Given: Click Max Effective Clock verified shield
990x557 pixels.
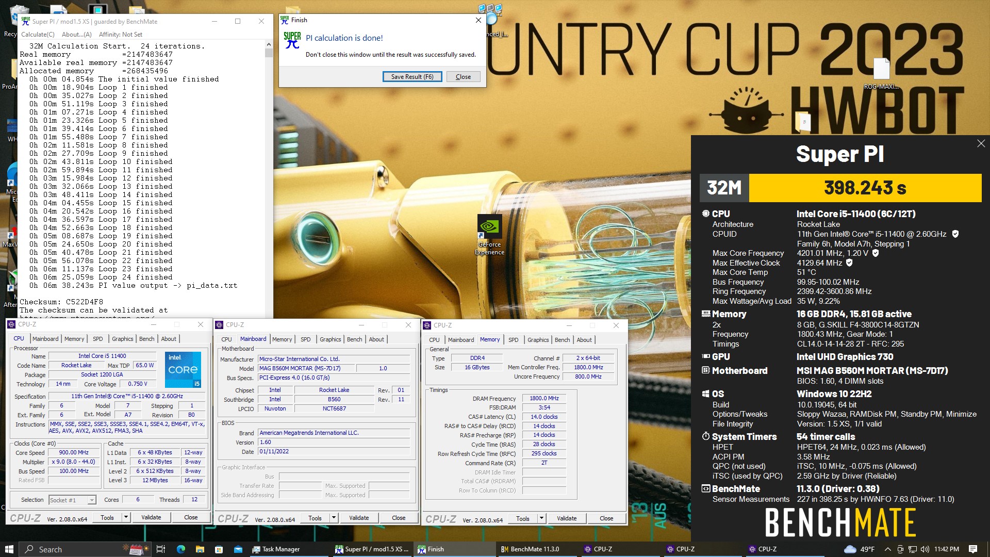Looking at the screenshot, I should click(x=849, y=263).
